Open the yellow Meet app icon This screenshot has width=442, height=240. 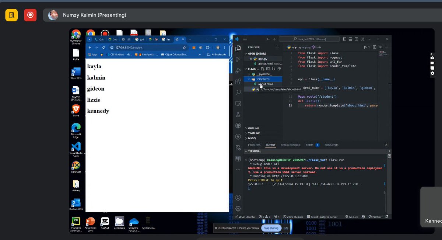pos(11,15)
